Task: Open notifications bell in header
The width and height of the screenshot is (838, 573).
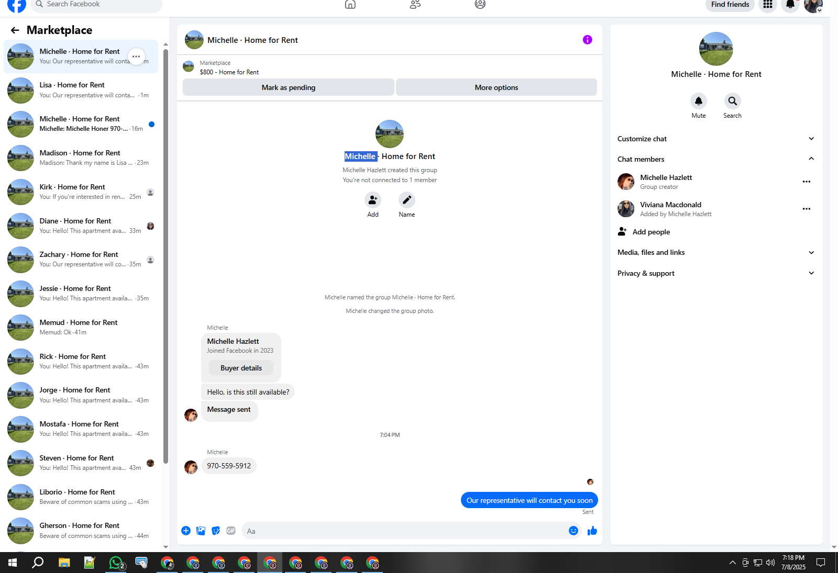Action: pos(790,4)
